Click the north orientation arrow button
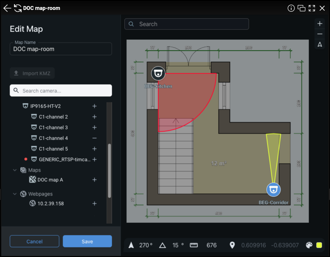 point(320,44)
